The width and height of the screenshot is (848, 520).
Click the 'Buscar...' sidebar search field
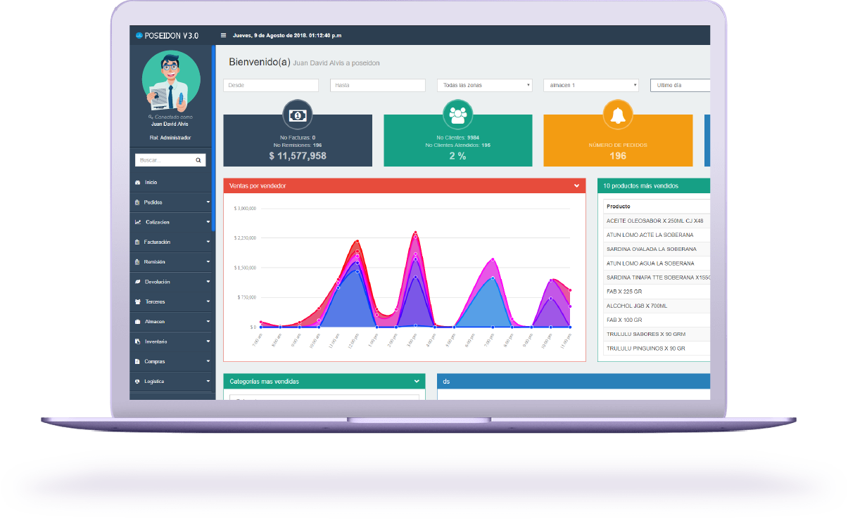click(163, 160)
